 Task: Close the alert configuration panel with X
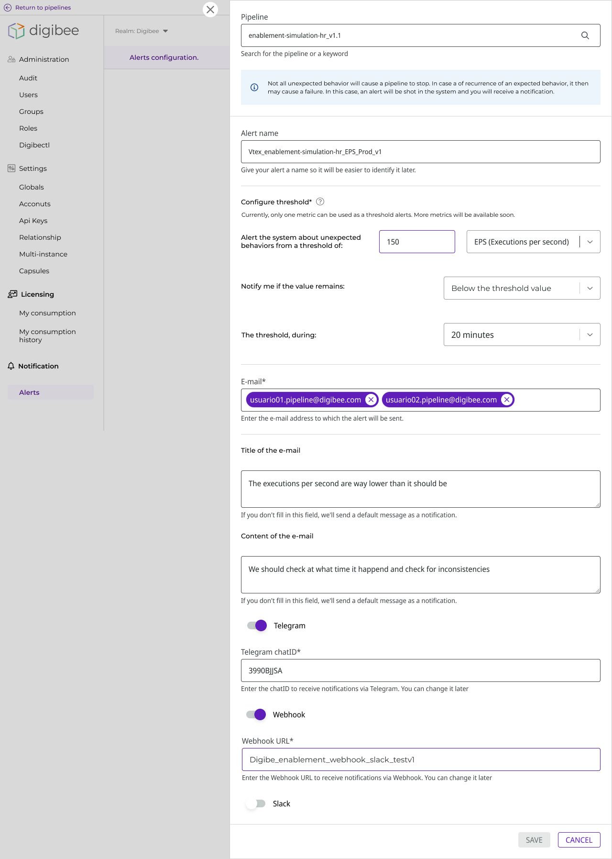coord(210,10)
